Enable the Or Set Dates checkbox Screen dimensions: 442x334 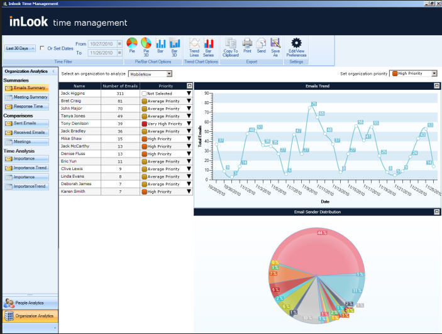[x=42, y=48]
